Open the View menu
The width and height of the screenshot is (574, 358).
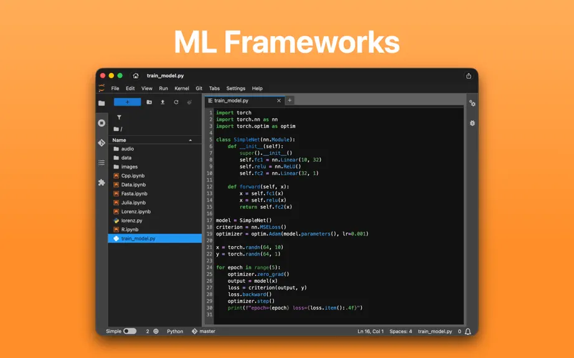147,88
